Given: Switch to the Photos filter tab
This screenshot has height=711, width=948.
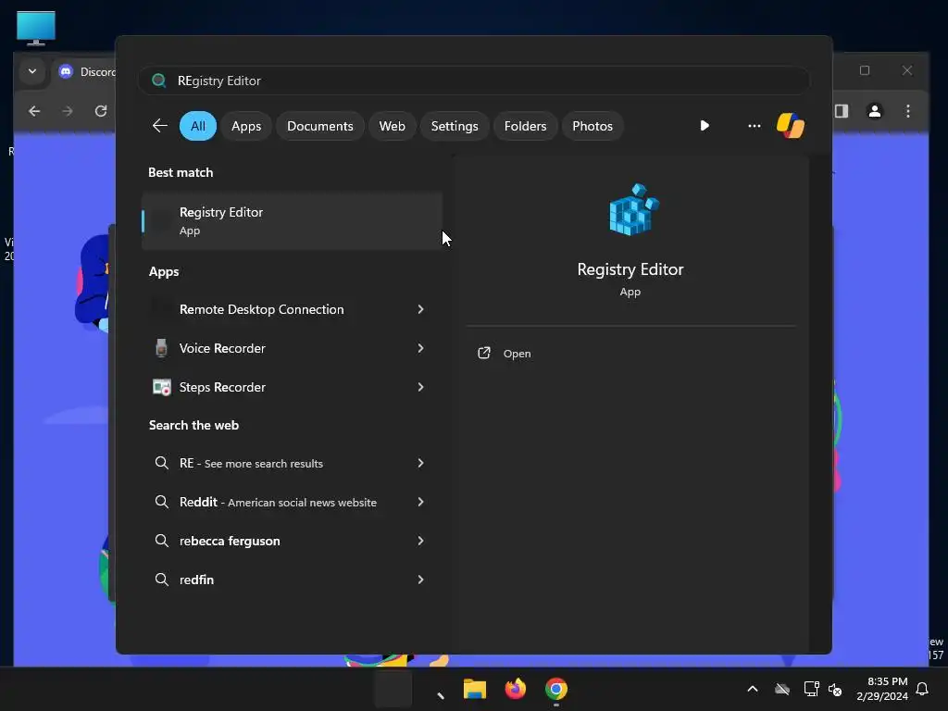Looking at the screenshot, I should point(592,126).
